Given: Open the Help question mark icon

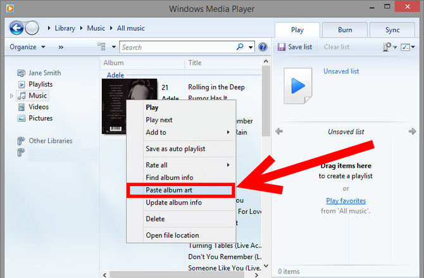Looking at the screenshot, I should (263, 47).
